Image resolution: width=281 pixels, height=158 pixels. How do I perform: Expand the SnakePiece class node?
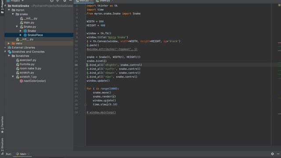point(21,35)
